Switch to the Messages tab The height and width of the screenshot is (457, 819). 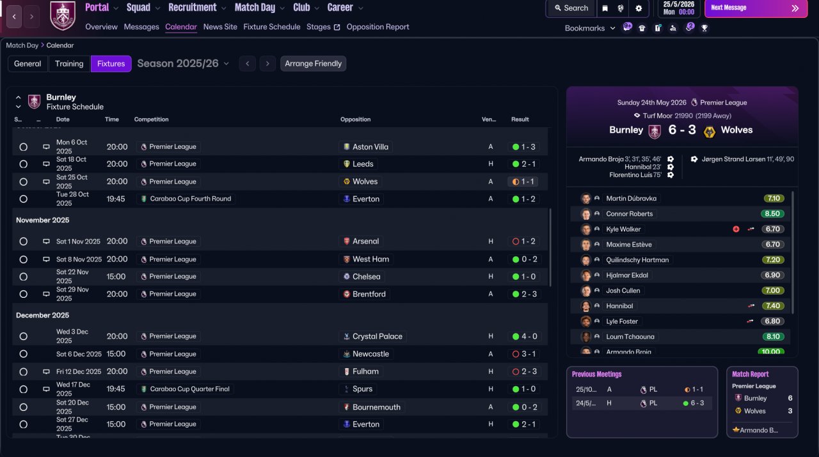[141, 27]
